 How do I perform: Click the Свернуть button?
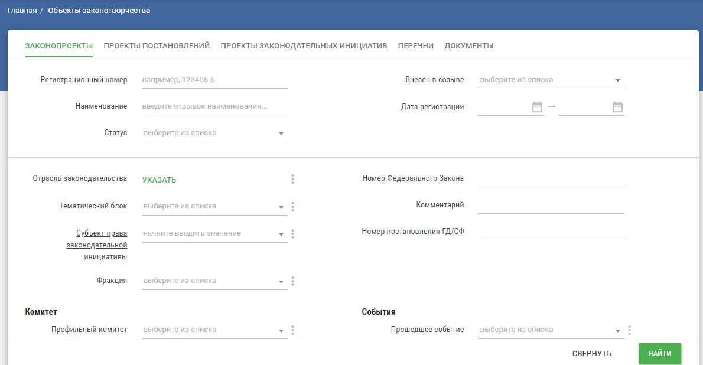coord(592,353)
